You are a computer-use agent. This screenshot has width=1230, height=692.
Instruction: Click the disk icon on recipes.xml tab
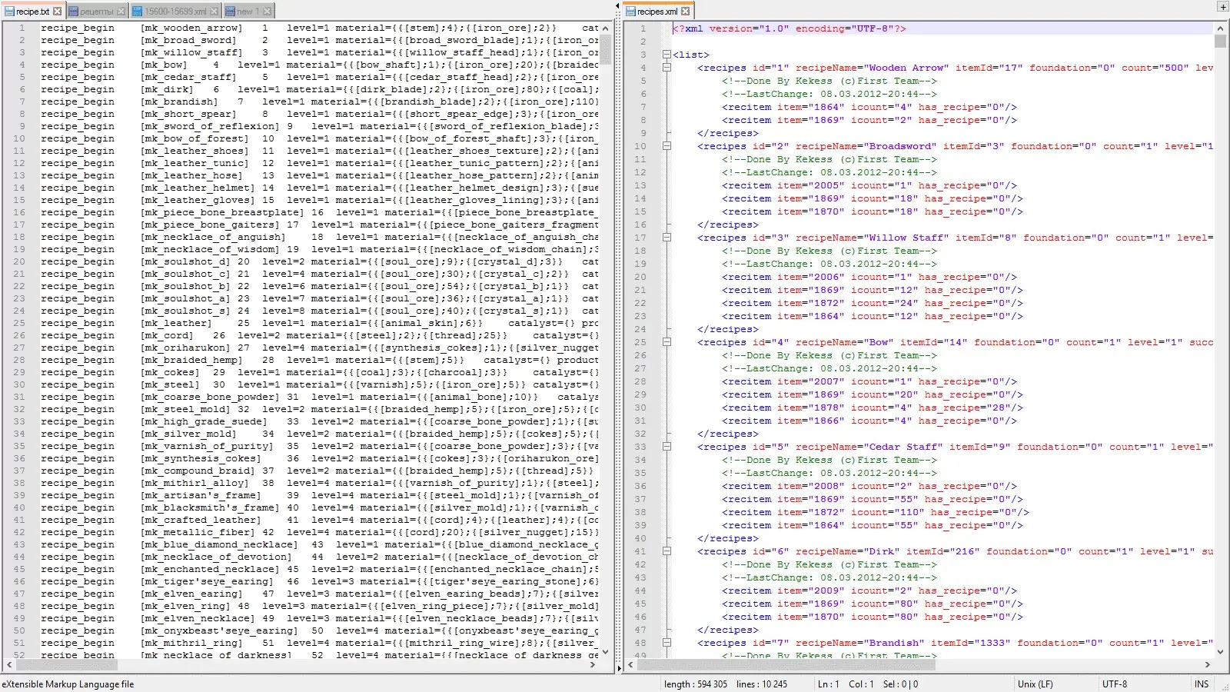[x=630, y=12]
